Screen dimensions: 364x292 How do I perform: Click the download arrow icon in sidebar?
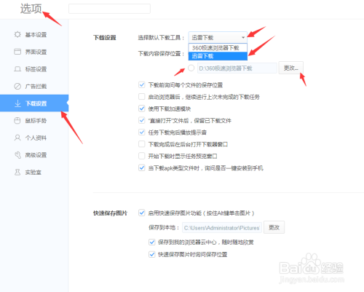click(17, 103)
